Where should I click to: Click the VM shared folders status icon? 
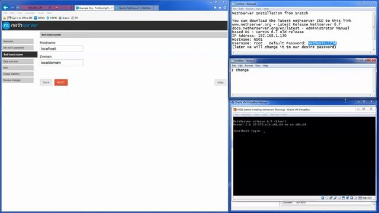pyautogui.click(x=339, y=198)
